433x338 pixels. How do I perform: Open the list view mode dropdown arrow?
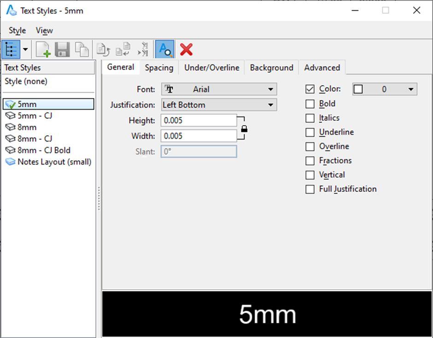25,49
